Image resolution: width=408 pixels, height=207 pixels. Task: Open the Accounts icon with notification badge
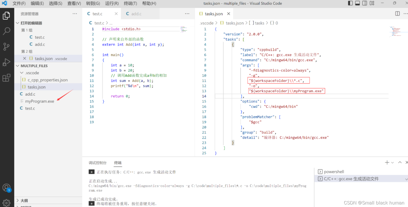(x=6, y=188)
